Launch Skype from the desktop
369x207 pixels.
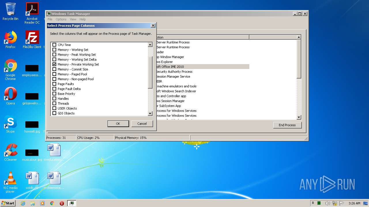[10, 124]
